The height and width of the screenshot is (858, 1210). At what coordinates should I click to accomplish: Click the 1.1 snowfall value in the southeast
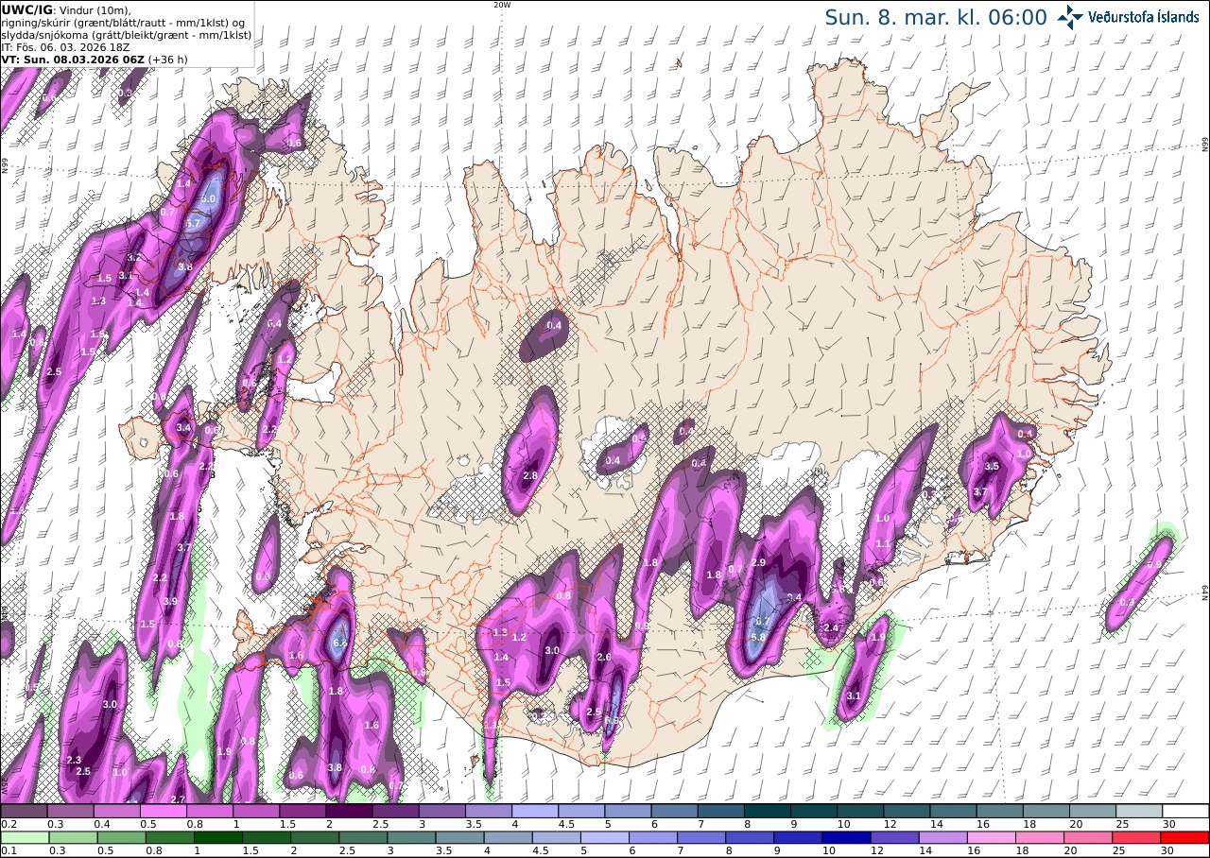coord(883,543)
